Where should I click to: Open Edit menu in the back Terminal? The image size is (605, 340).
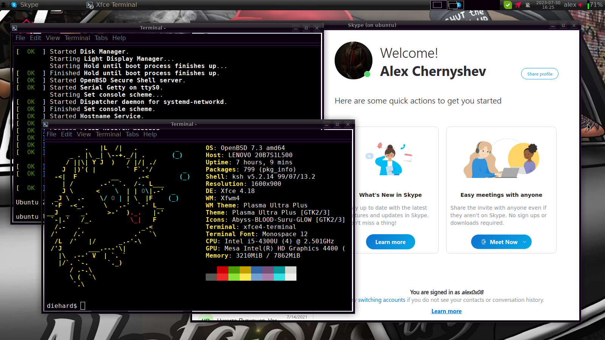[36, 38]
